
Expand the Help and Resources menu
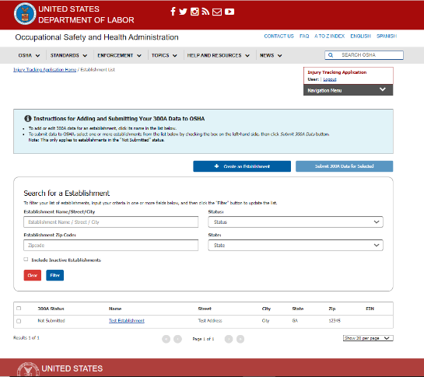click(x=218, y=55)
